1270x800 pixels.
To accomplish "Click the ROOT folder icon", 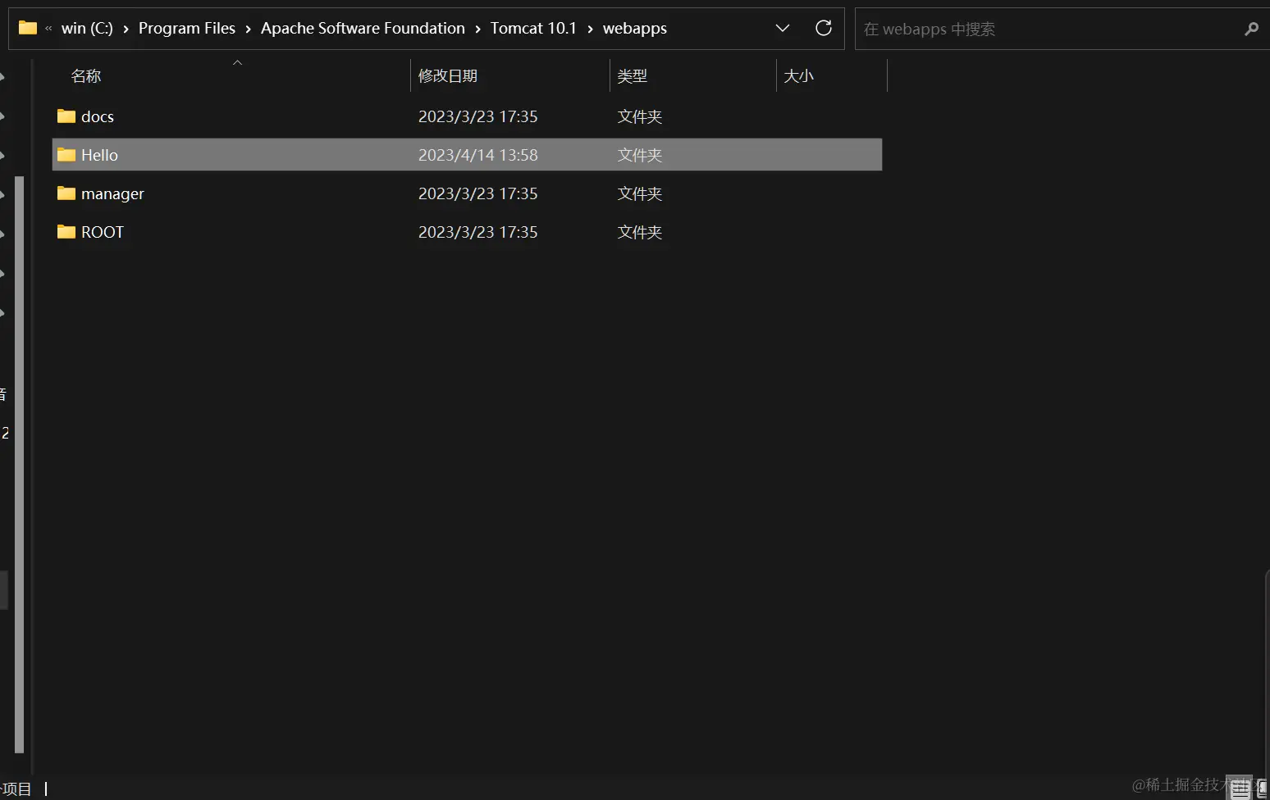I will pos(66,232).
